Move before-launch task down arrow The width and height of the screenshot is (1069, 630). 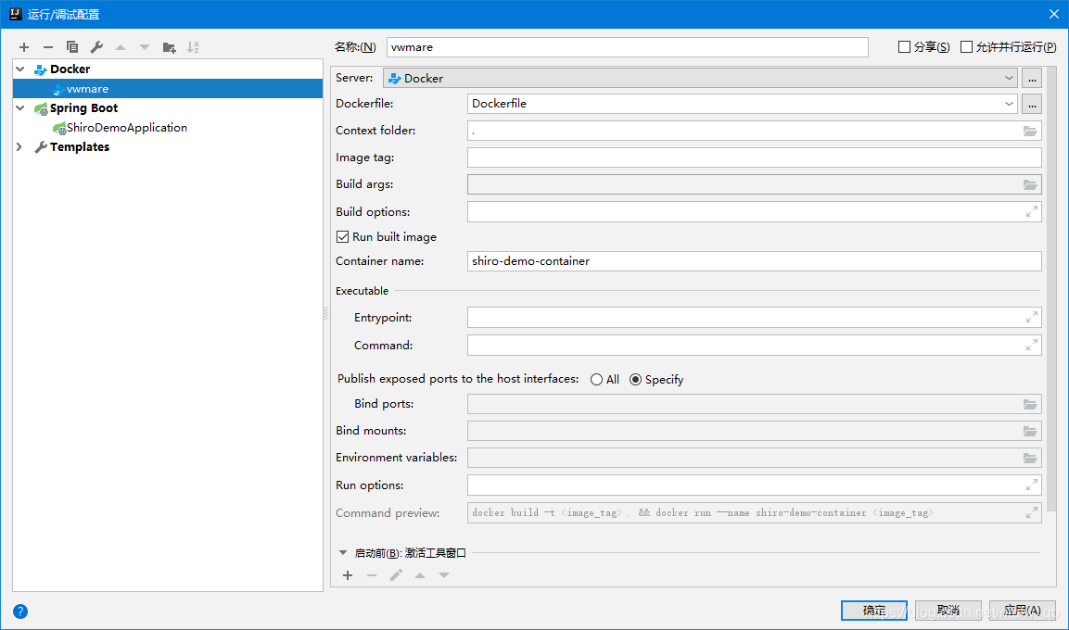point(444,575)
